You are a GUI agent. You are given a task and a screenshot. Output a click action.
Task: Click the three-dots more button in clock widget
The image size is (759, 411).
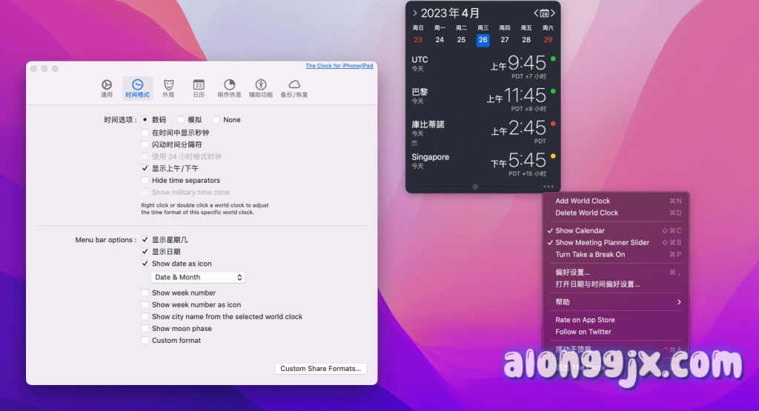[x=548, y=187]
